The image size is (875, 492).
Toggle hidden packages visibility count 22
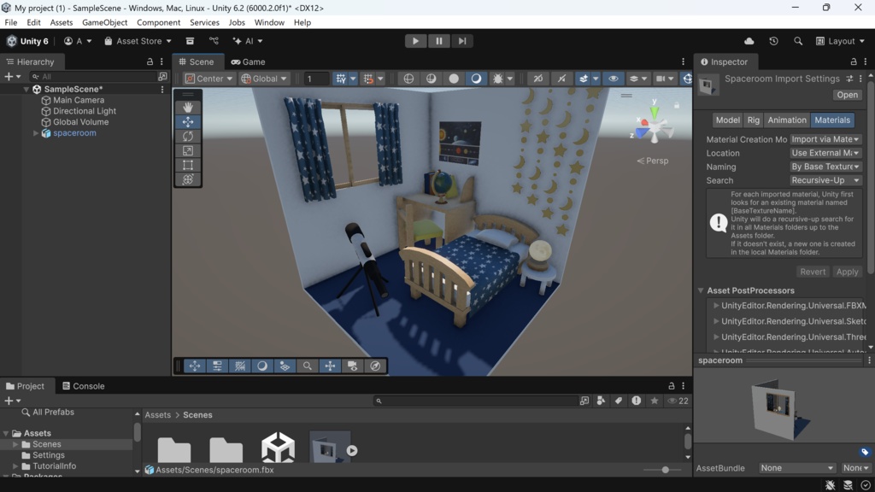[678, 401]
